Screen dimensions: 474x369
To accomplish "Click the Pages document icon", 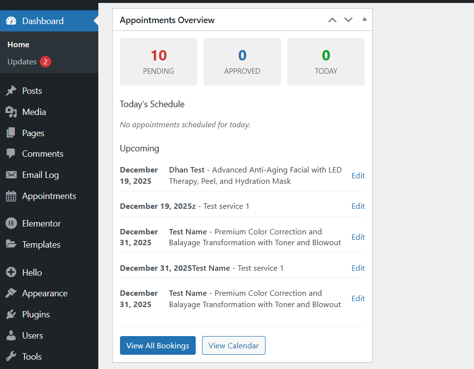I will [x=11, y=133].
